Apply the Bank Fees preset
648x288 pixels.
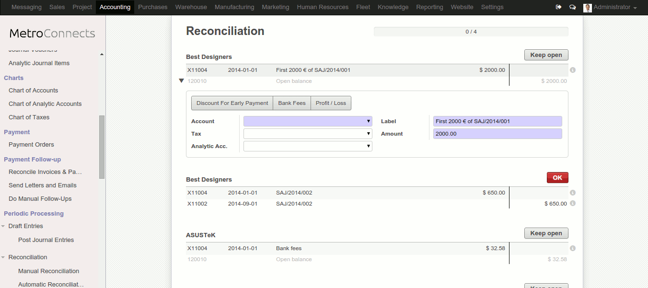[291, 103]
